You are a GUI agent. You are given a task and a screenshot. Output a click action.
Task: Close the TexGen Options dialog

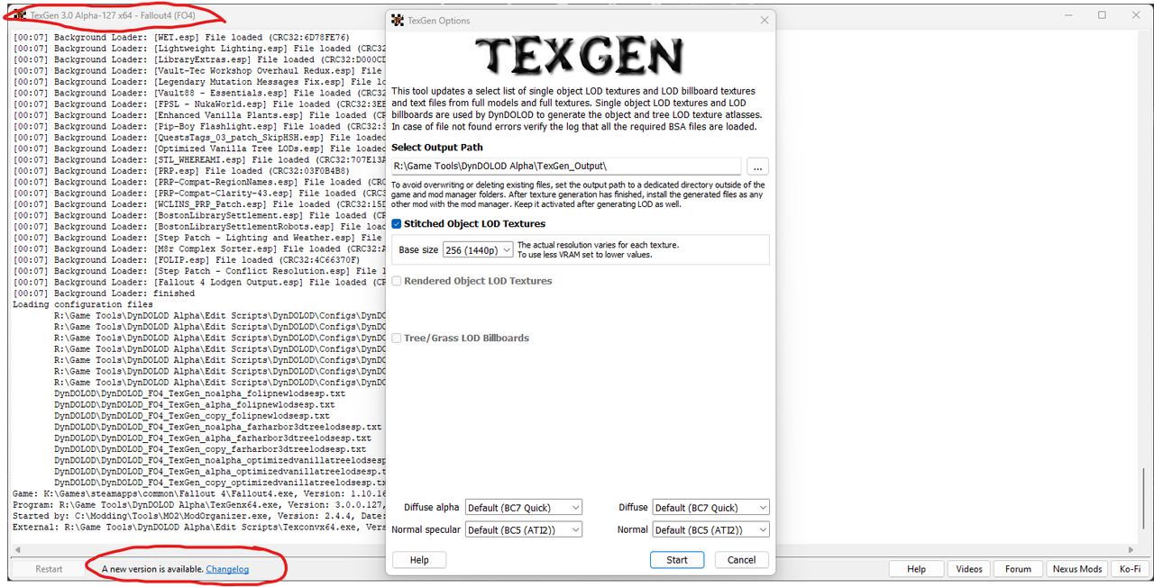coord(765,21)
